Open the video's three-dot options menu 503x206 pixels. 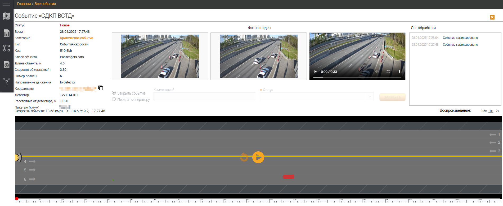[399, 72]
